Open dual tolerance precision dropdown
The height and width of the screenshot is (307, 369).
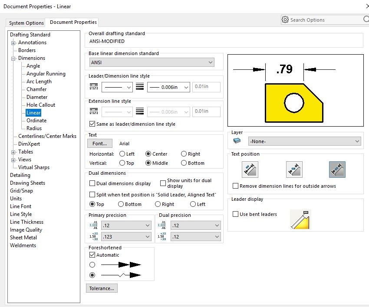coord(196,237)
